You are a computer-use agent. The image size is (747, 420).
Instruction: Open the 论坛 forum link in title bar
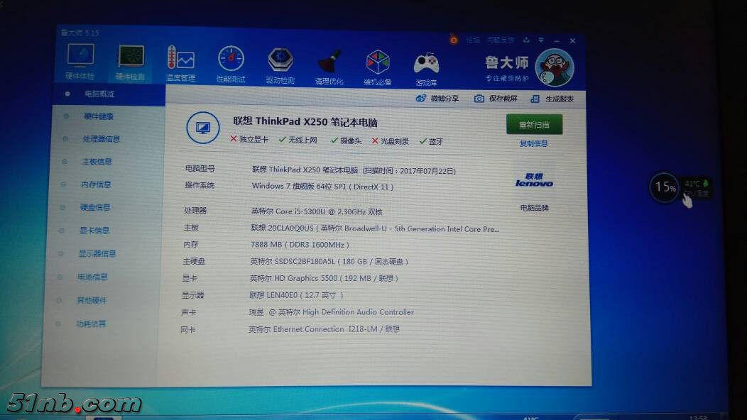tap(473, 40)
